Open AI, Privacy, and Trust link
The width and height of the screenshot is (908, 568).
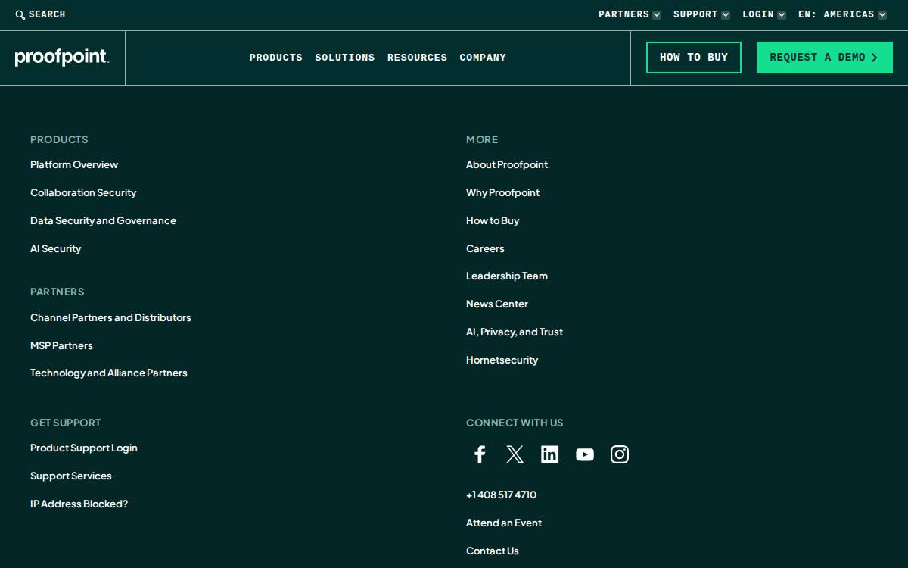click(x=515, y=332)
